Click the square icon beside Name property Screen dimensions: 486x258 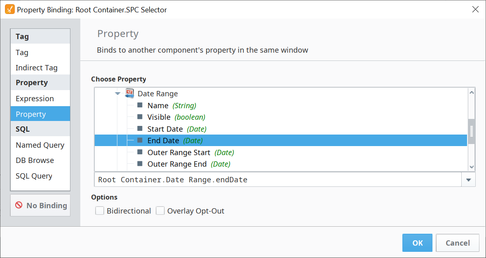[x=140, y=105]
